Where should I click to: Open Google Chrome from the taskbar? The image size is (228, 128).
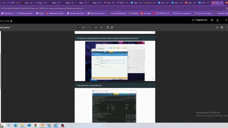pyautogui.click(x=36, y=126)
